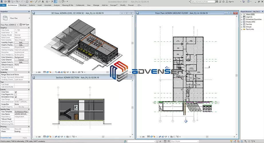Expand the Views (SDS) tree node
The width and height of the screenshot is (264, 143).
pos(242,15)
